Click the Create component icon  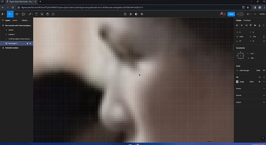click(x=130, y=14)
